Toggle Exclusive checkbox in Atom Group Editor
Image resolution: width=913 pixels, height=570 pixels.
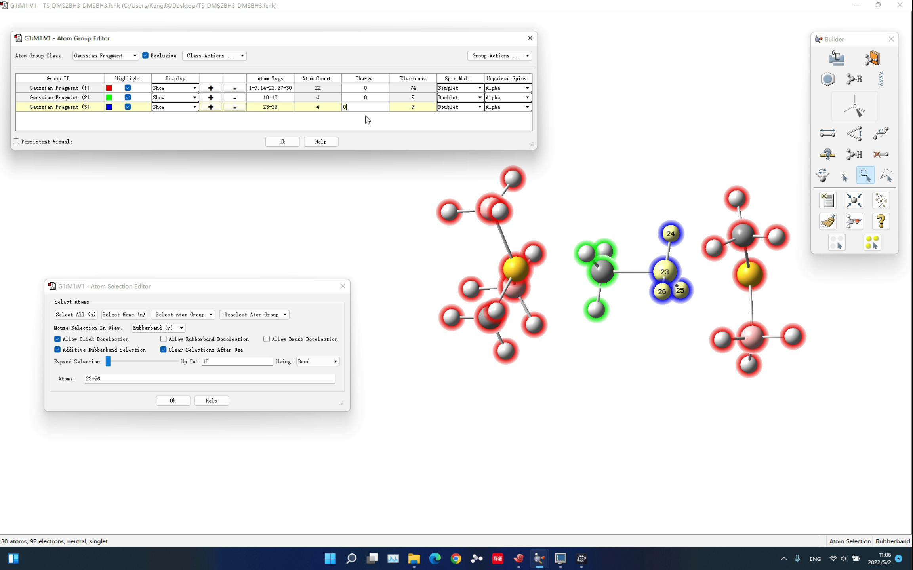145,55
